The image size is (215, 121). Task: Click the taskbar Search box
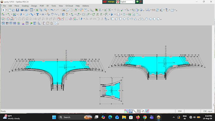[x=75, y=117]
